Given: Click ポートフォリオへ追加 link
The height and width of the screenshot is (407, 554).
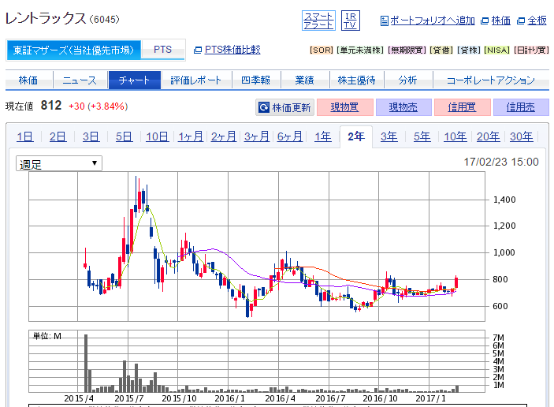Looking at the screenshot, I should coord(433,21).
